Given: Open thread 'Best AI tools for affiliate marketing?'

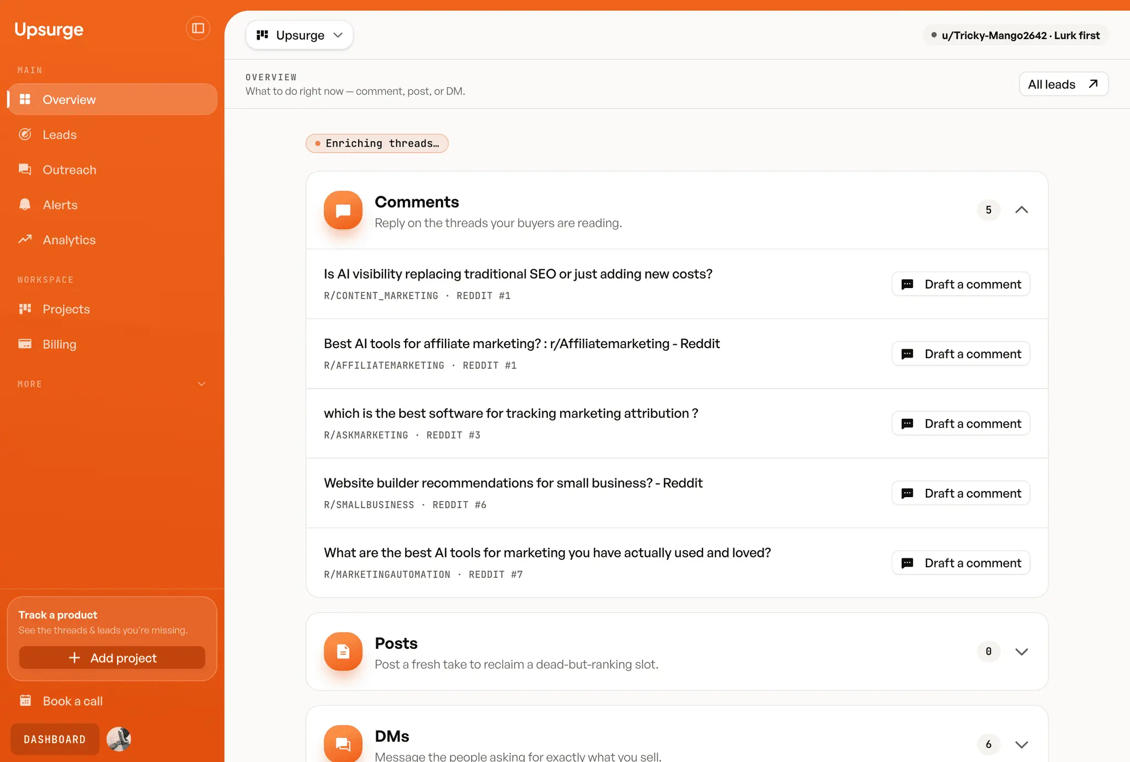Looking at the screenshot, I should coord(521,344).
